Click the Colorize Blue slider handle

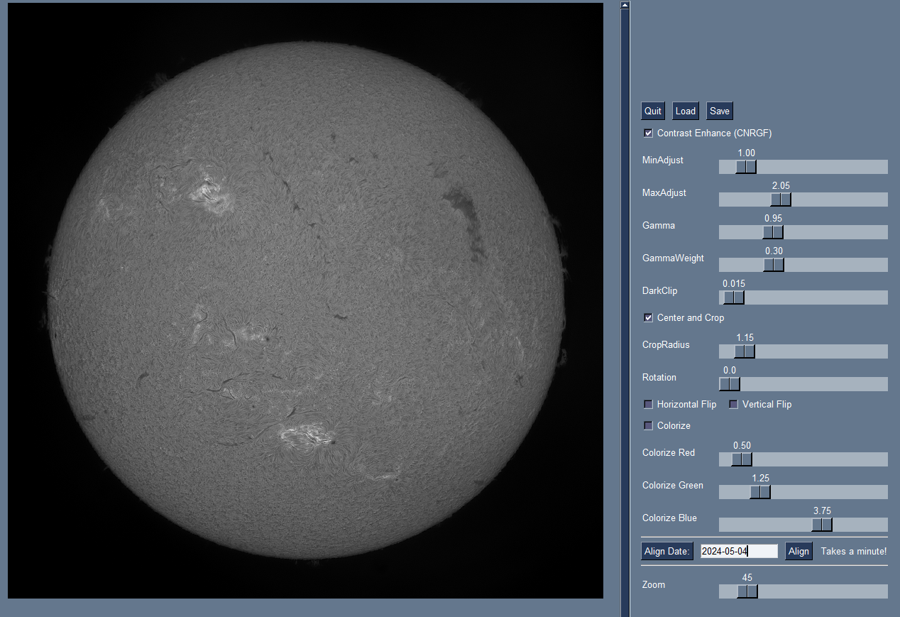(x=822, y=525)
